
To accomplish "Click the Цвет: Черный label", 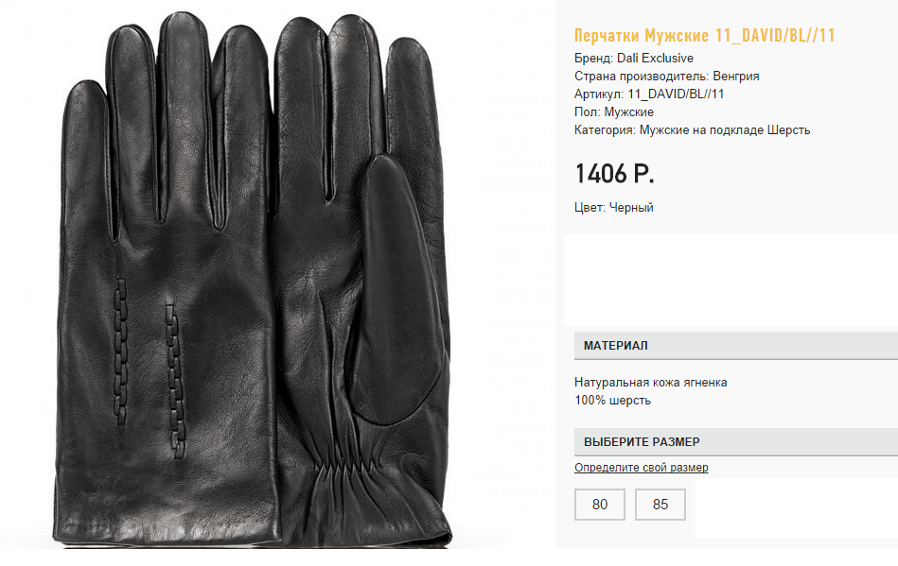I will coord(614,208).
